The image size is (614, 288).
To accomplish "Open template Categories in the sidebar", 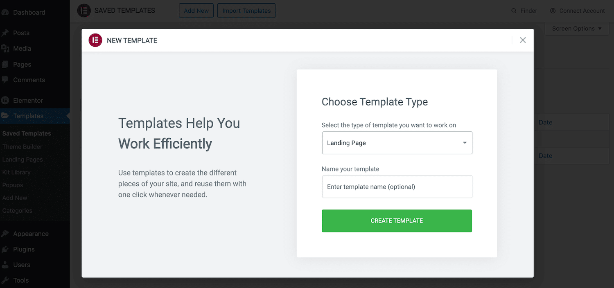I will (x=17, y=211).
